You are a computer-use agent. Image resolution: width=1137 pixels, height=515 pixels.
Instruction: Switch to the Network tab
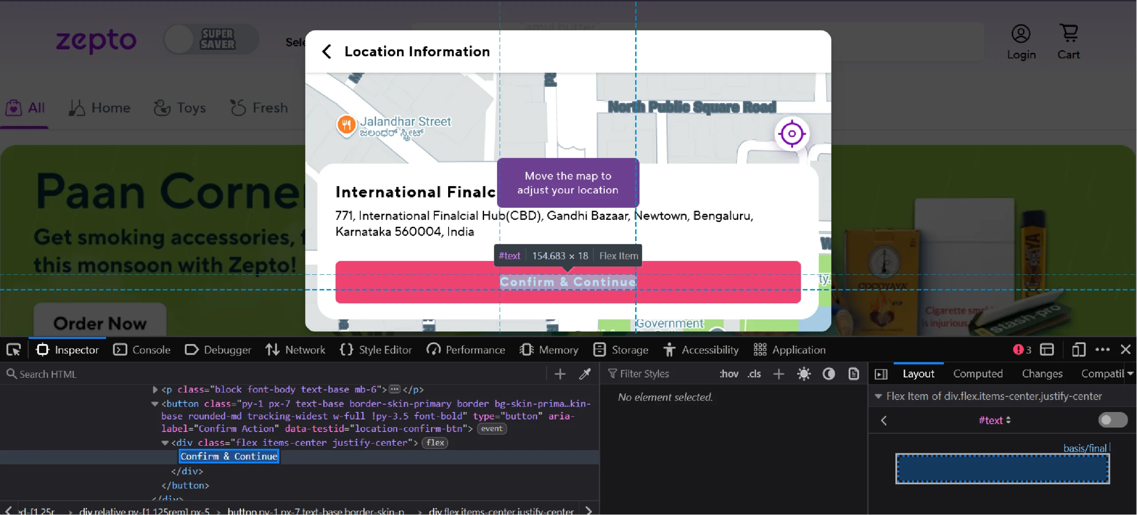295,350
